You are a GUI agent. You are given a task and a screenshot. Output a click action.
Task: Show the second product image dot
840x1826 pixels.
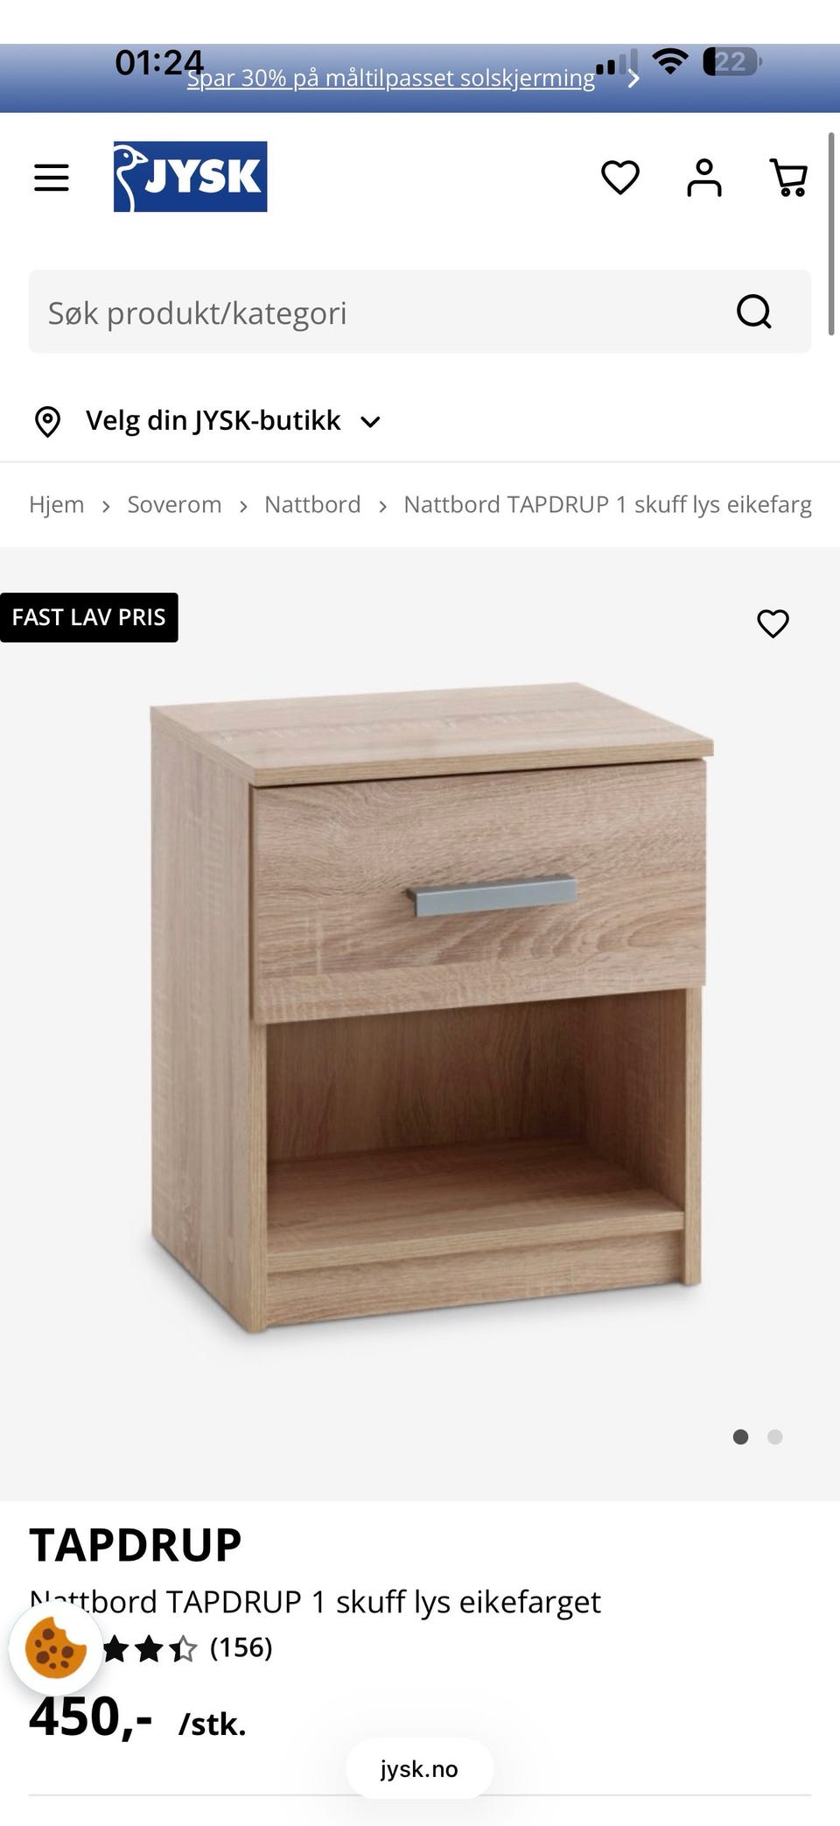[774, 1436]
